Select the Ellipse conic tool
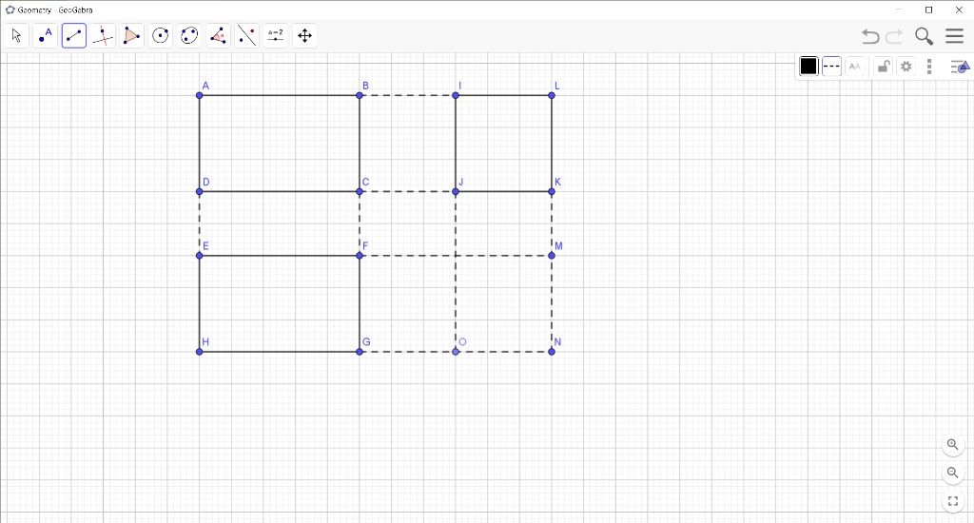The image size is (974, 523). pos(189,35)
